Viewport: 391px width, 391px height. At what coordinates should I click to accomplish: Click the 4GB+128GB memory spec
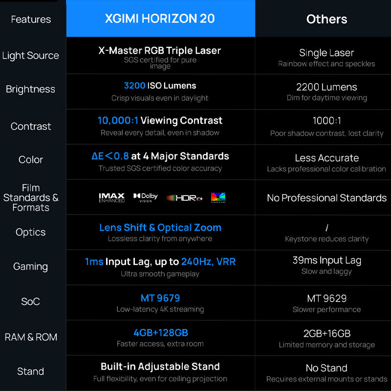click(161, 333)
